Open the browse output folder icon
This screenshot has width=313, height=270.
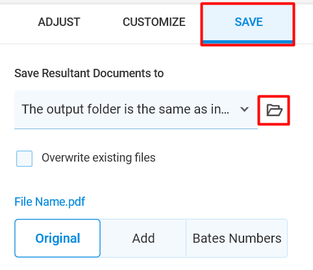point(274,110)
